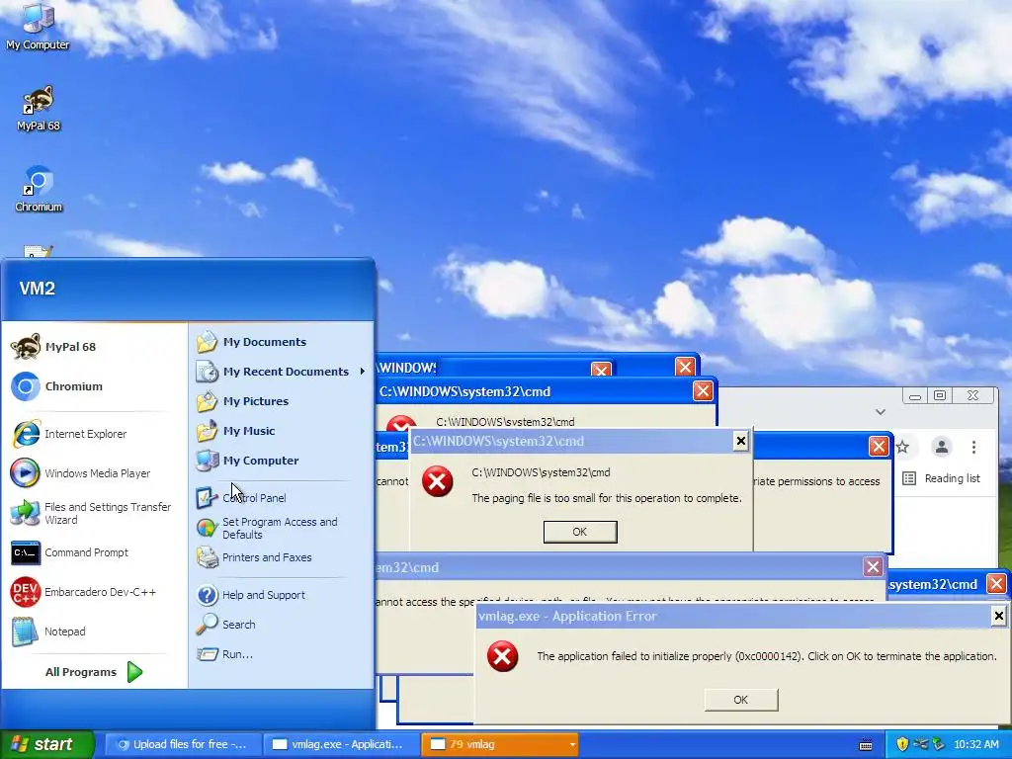The width and height of the screenshot is (1012, 759).
Task: Click the security shield tray icon
Action: pos(902,745)
